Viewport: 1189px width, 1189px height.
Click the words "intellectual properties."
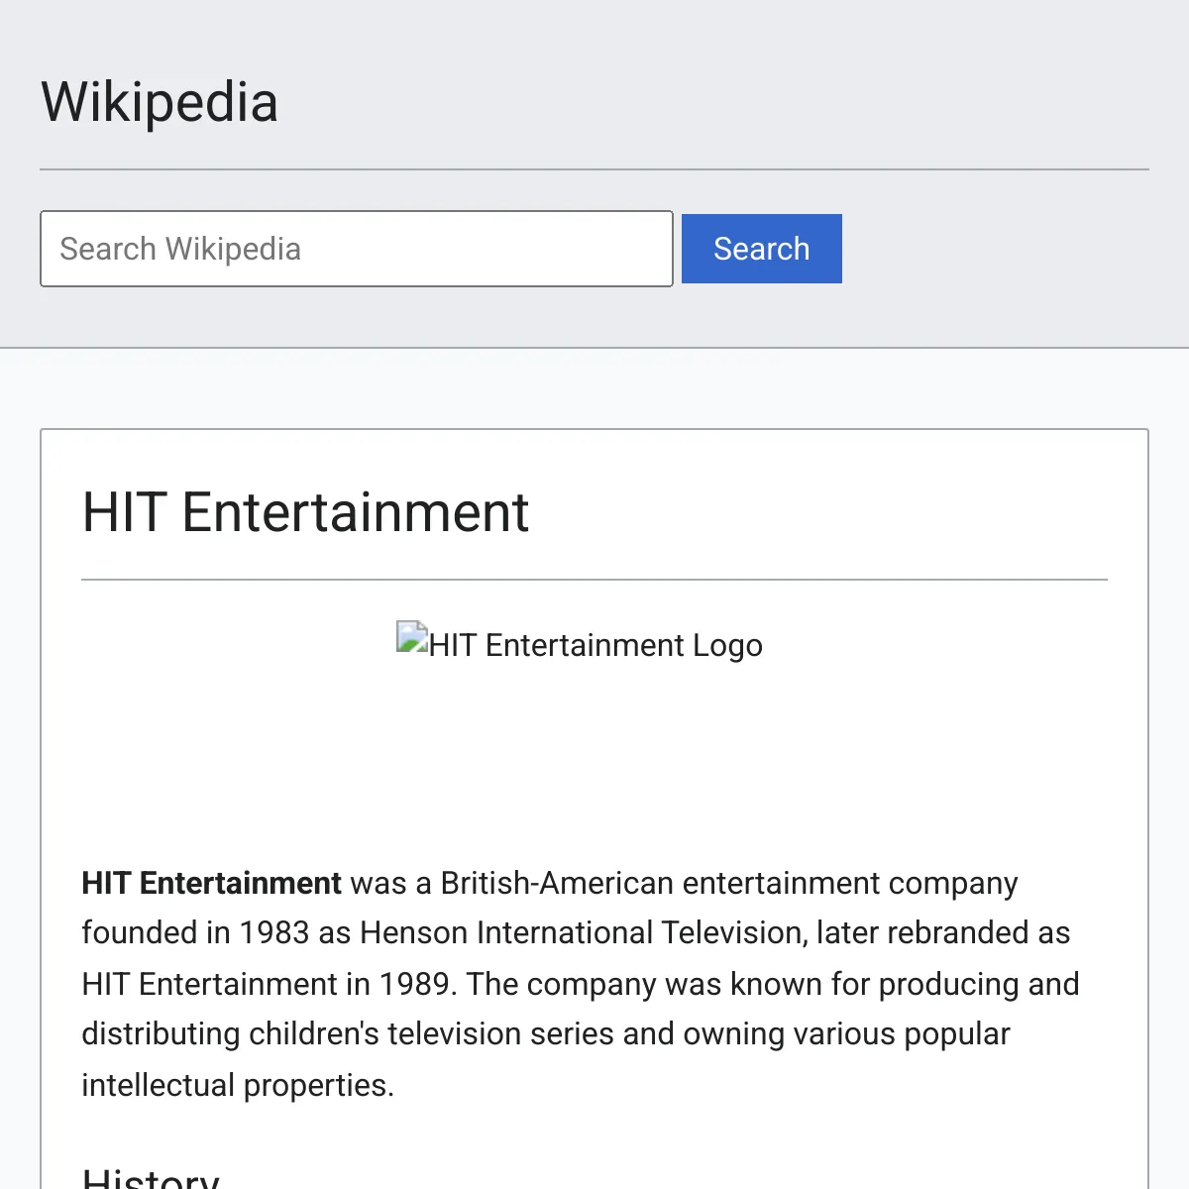(238, 1085)
